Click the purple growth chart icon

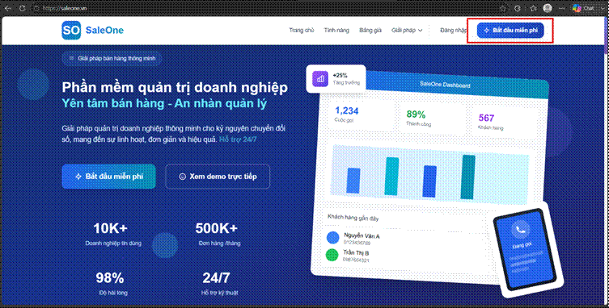click(320, 79)
